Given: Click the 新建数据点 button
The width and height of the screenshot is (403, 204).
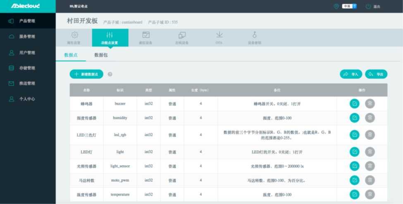Looking at the screenshot, I should pyautogui.click(x=86, y=74).
